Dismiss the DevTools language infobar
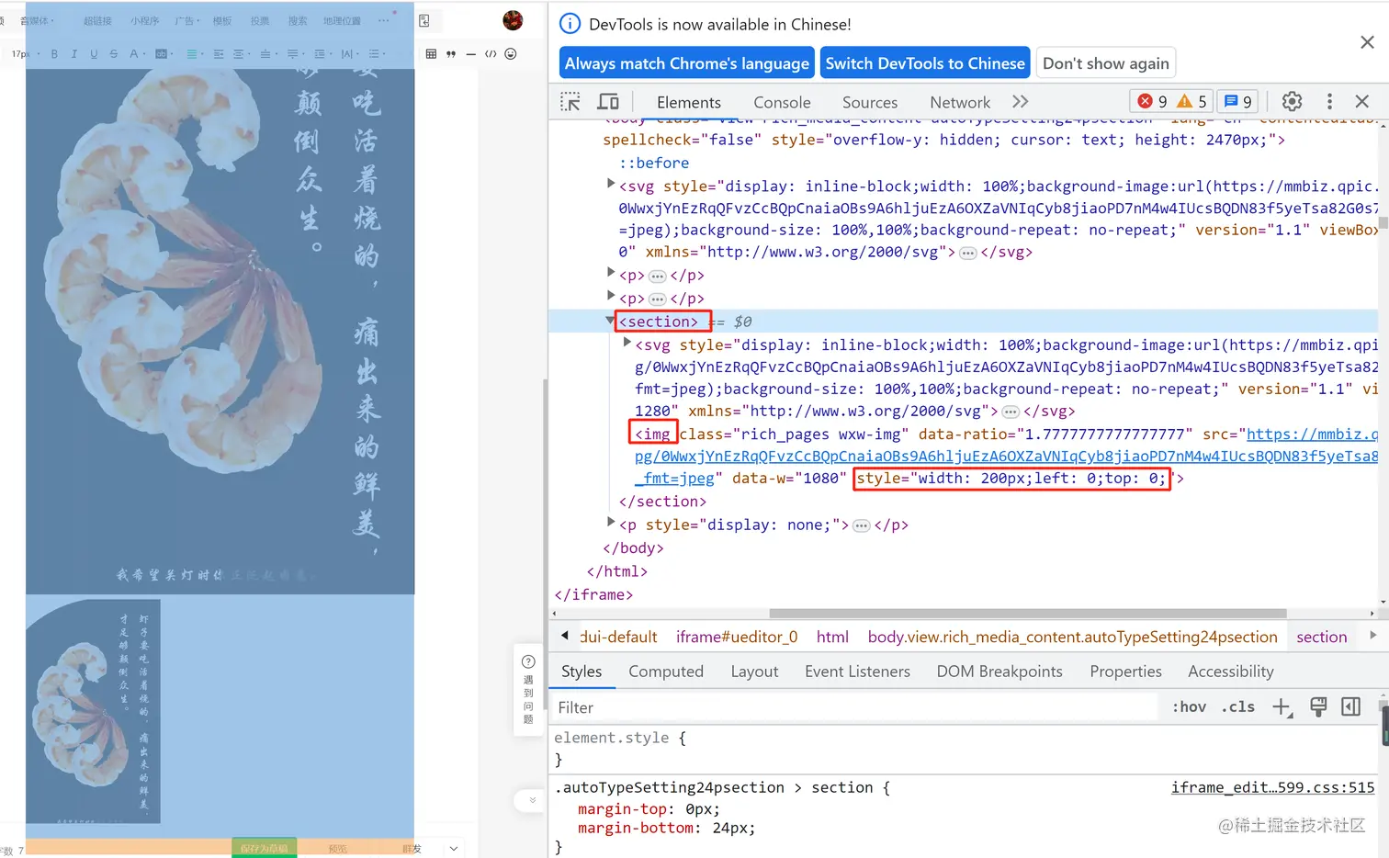 (x=1367, y=42)
